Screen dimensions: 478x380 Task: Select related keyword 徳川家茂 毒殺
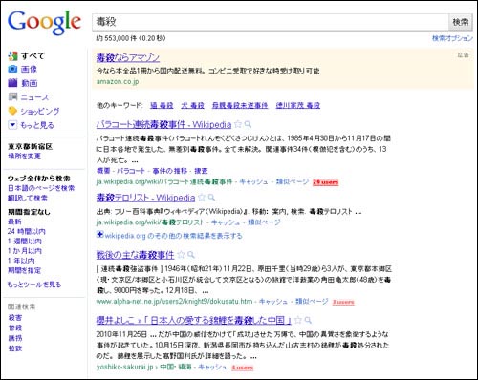click(x=298, y=105)
